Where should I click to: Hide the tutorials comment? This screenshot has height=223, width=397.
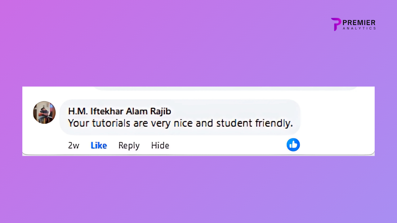160,145
